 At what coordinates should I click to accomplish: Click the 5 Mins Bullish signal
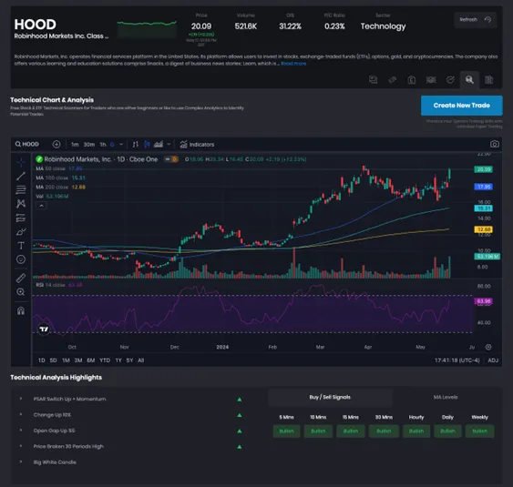(x=286, y=431)
